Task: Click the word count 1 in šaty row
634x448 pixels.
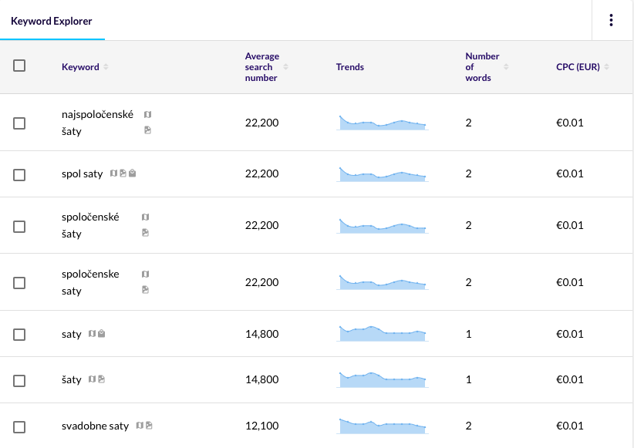Action: point(469,379)
